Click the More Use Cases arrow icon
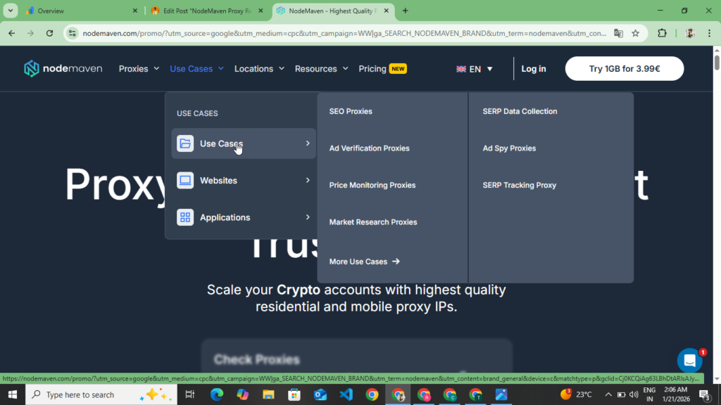 (x=396, y=261)
